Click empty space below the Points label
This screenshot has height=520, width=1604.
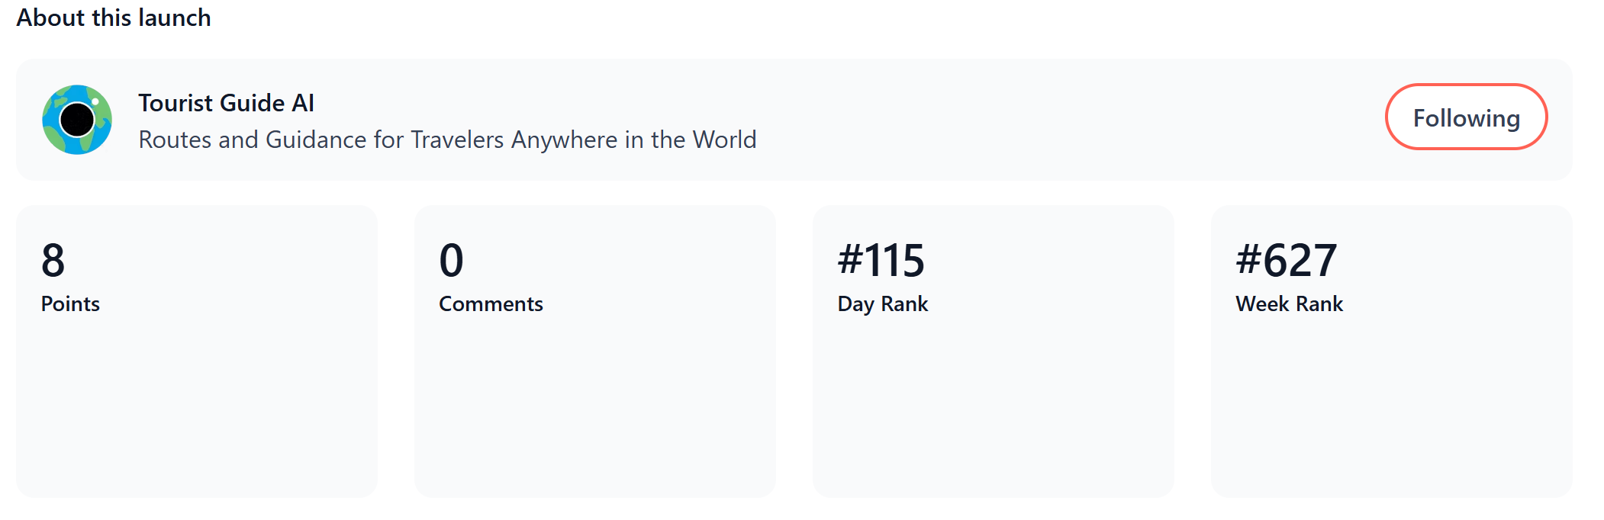pos(196,404)
